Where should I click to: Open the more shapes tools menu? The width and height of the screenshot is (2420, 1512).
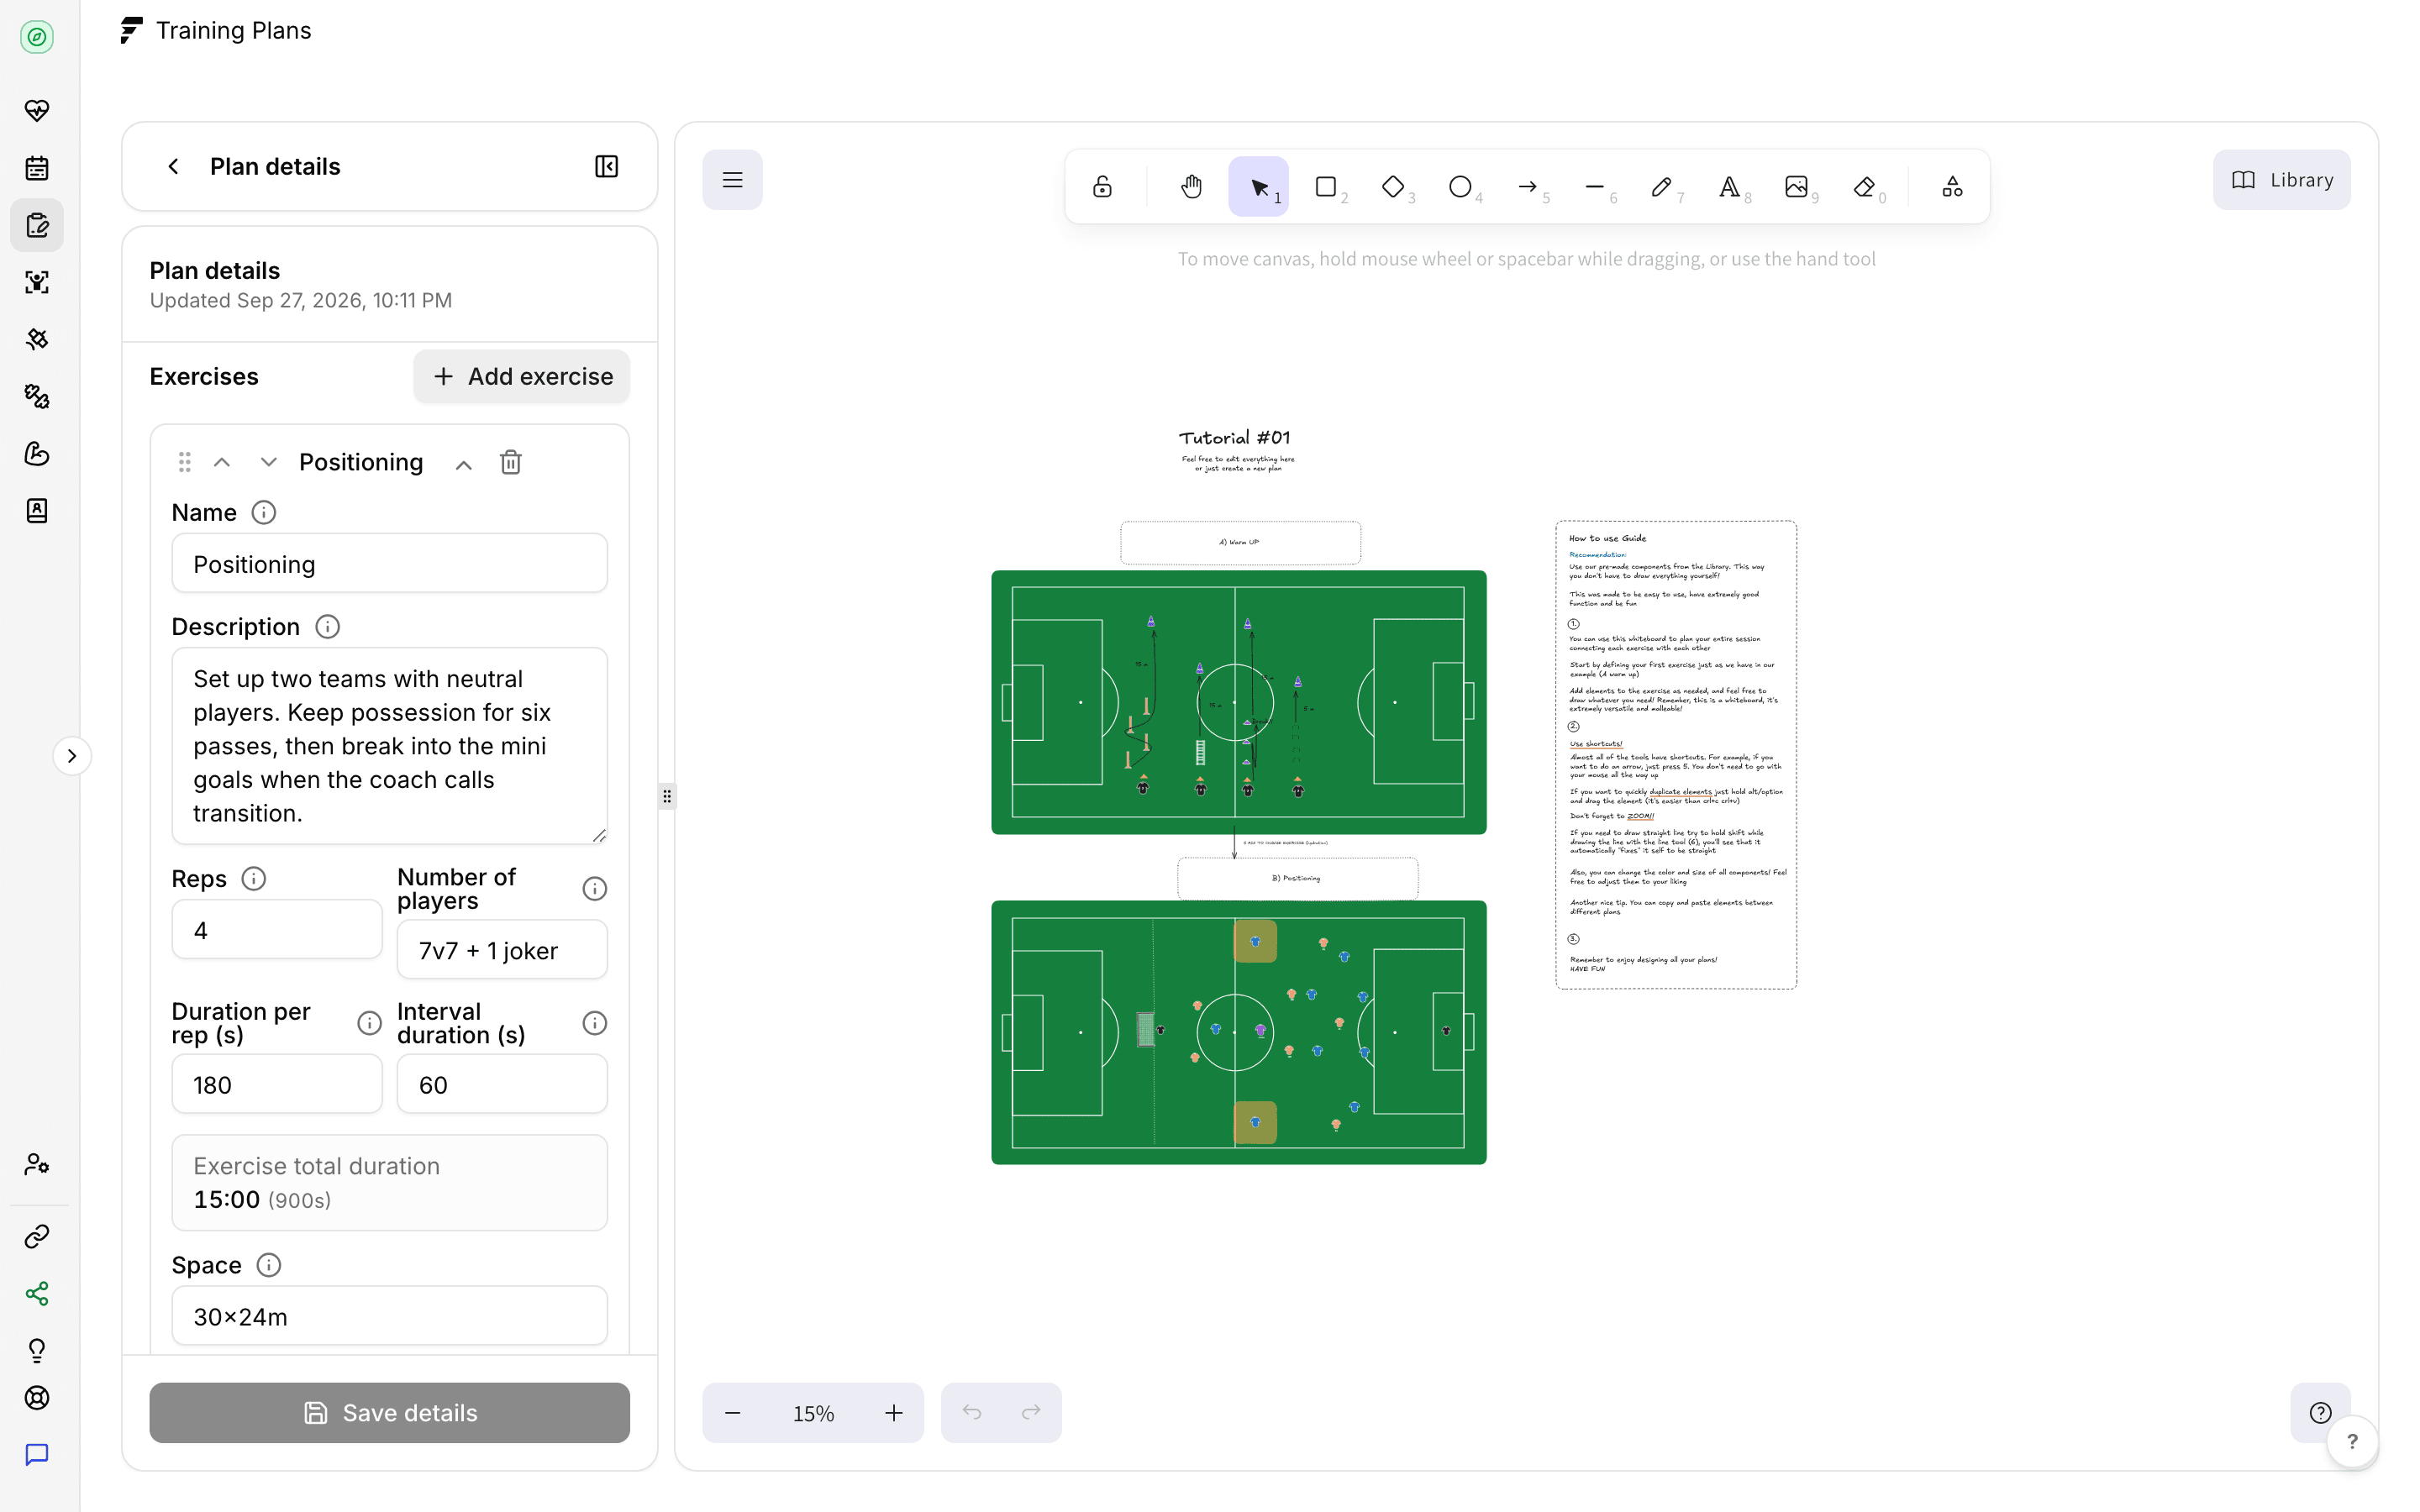[x=1952, y=187]
